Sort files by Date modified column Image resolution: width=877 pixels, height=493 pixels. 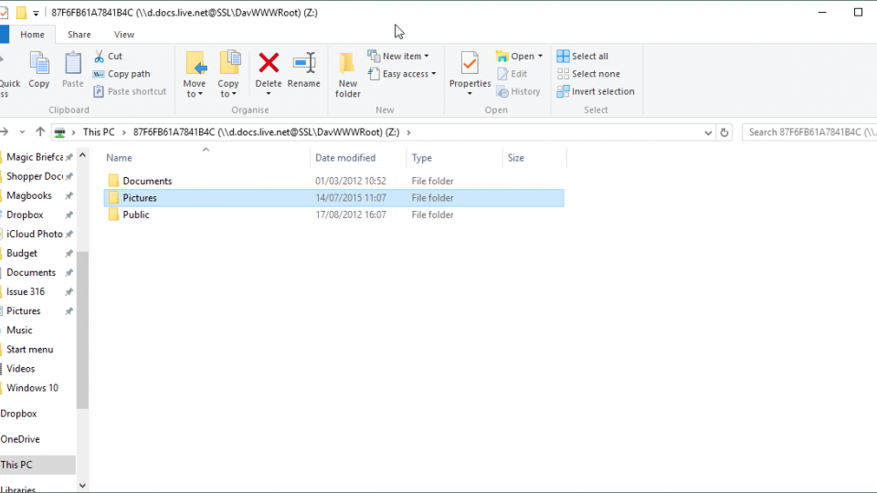coord(345,158)
